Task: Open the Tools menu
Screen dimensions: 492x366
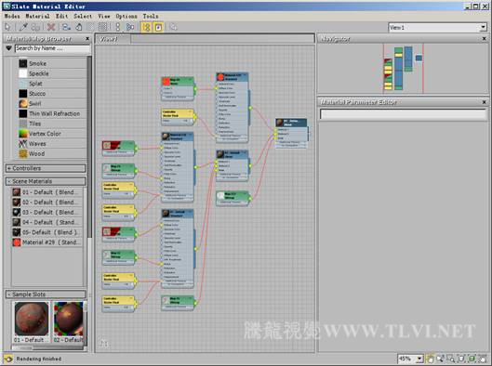Action: [x=151, y=16]
